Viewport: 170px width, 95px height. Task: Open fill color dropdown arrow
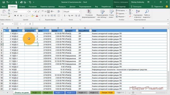[35, 16]
